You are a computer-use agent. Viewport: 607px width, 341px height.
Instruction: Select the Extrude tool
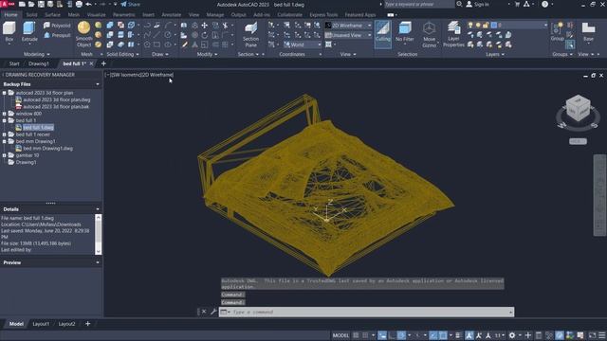tap(29, 31)
